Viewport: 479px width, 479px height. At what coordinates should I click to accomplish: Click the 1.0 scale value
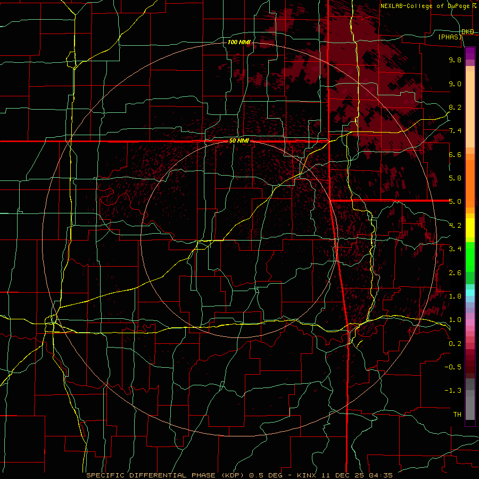coord(455,320)
